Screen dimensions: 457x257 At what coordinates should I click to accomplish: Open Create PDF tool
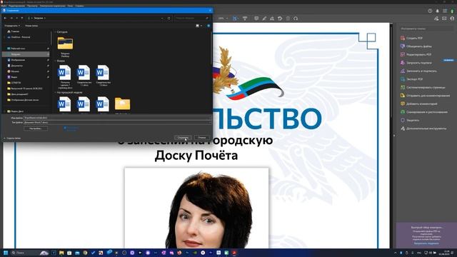tap(411, 38)
